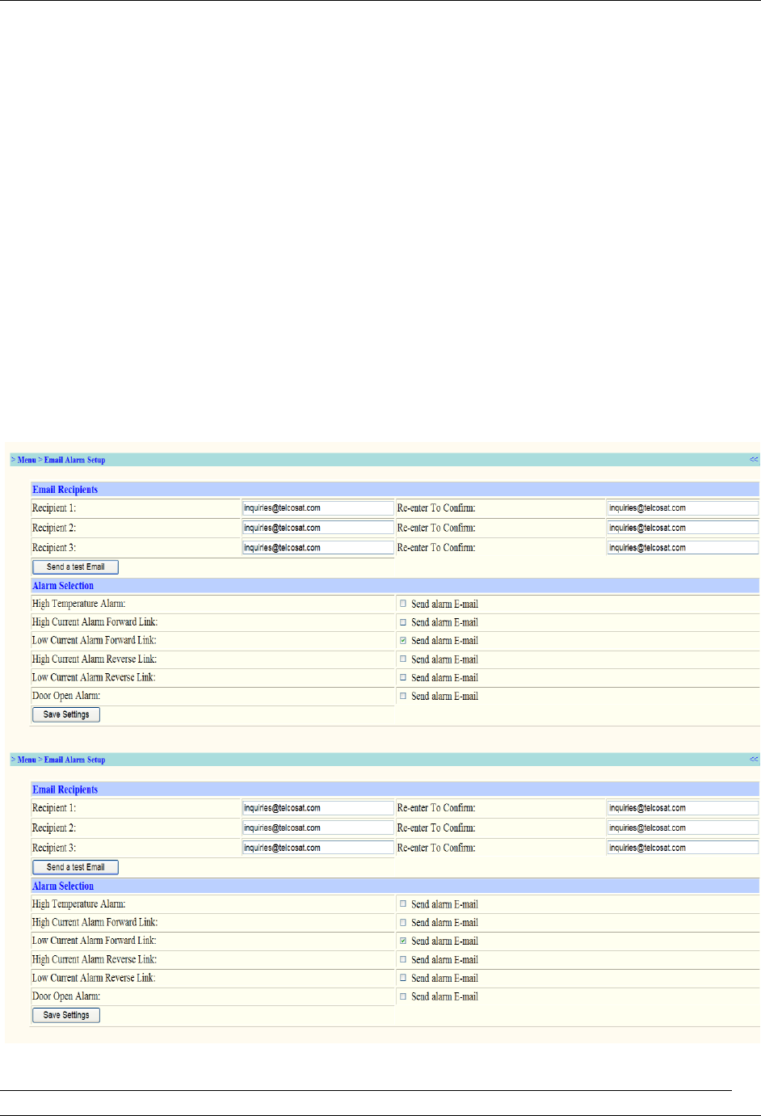Tick the High Current Alarm Reverse Link checkbox in the second panel
Screen dimensions: 761x1116
[x=403, y=959]
